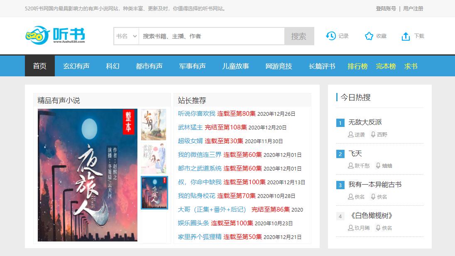This screenshot has height=256, width=455.
Task: Open the 排行榜 ranking tab
Action: click(x=357, y=66)
